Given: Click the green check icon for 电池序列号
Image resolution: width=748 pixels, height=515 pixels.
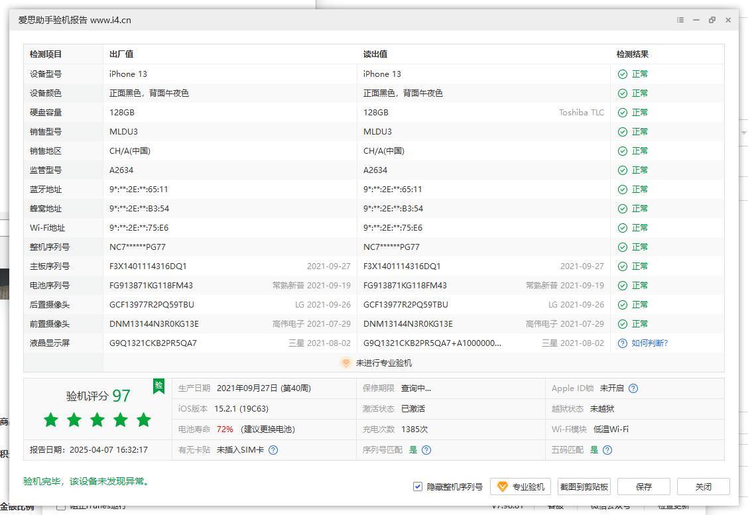Looking at the screenshot, I should coord(623,286).
